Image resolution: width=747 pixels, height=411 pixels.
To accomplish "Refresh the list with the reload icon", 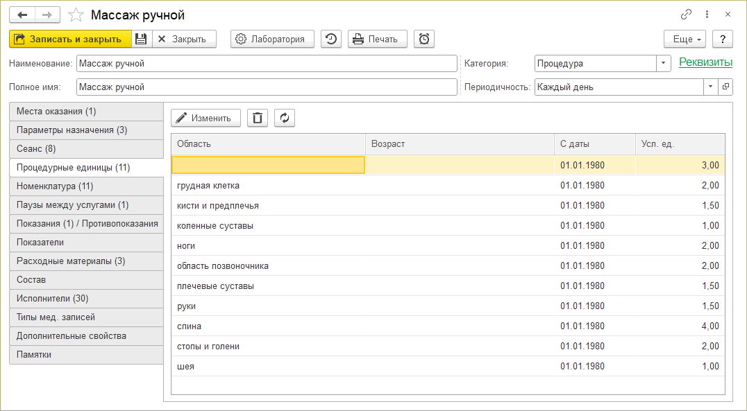I will (x=285, y=118).
